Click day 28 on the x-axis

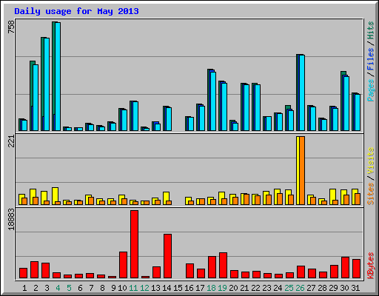click(x=323, y=288)
